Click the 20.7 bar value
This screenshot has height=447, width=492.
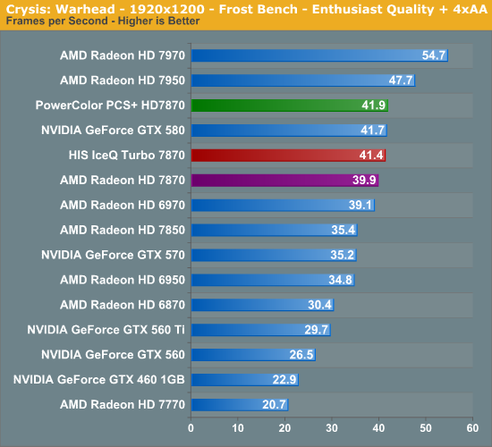coord(274,405)
